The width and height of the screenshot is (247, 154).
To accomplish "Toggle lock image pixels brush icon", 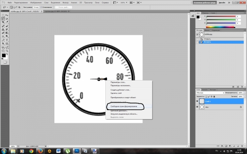I will click(x=209, y=97).
